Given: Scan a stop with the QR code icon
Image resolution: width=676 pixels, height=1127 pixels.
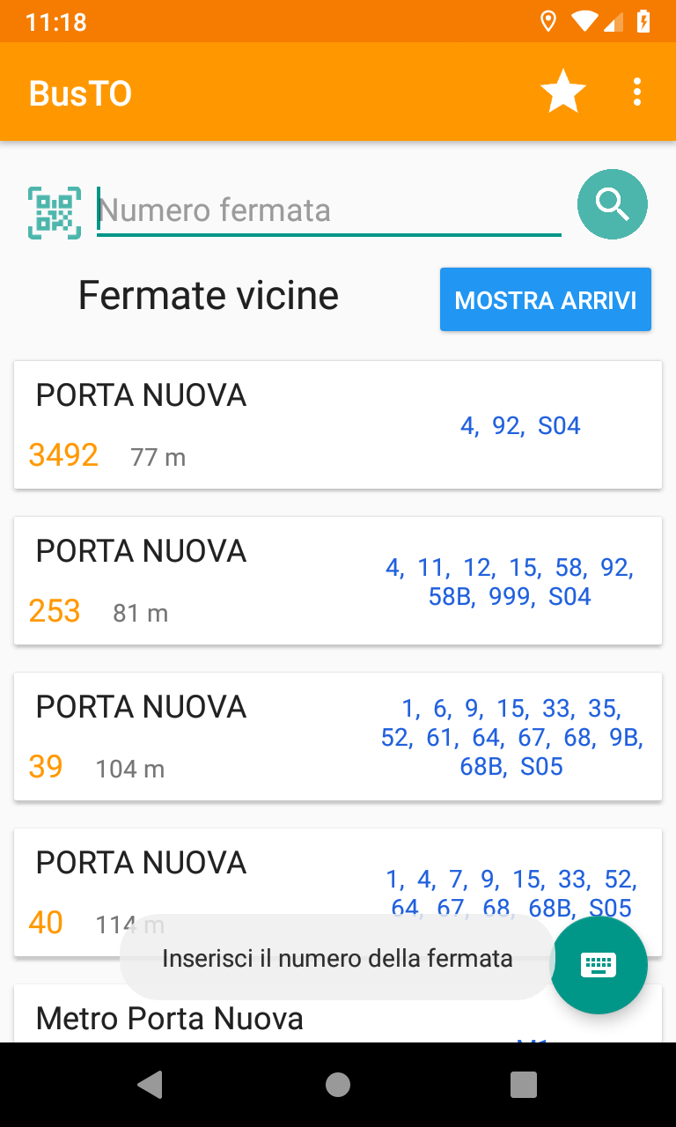Looking at the screenshot, I should click(55, 212).
